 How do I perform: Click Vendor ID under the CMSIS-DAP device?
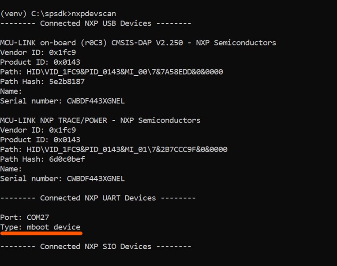click(x=38, y=52)
